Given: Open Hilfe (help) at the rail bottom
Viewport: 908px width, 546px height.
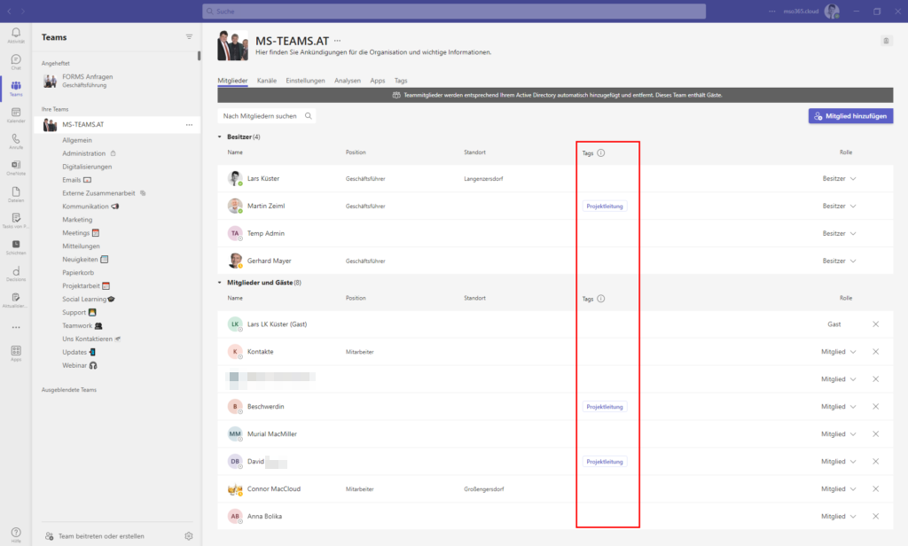Looking at the screenshot, I should [x=16, y=534].
